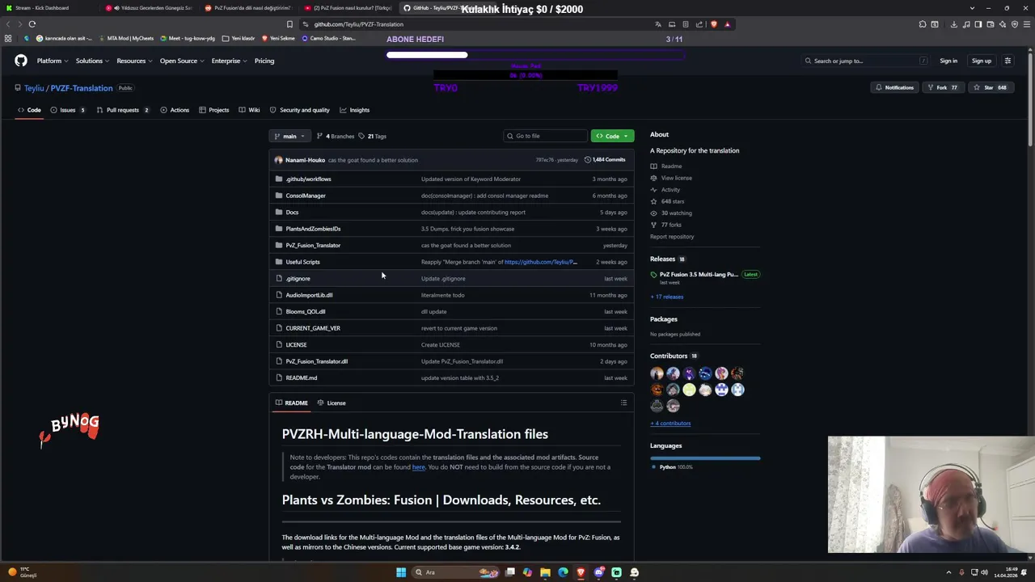
Task: Open the Discord taskbar icon
Action: [598, 572]
